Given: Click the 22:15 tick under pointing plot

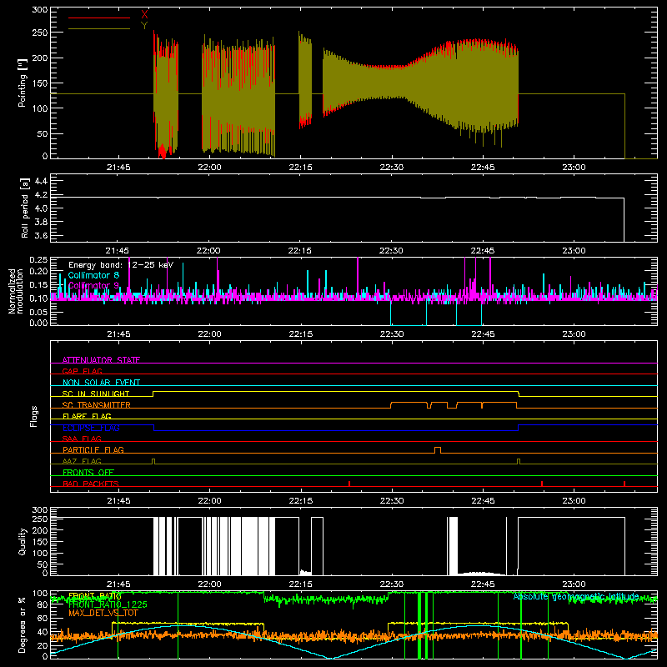Looking at the screenshot, I should pos(300,168).
